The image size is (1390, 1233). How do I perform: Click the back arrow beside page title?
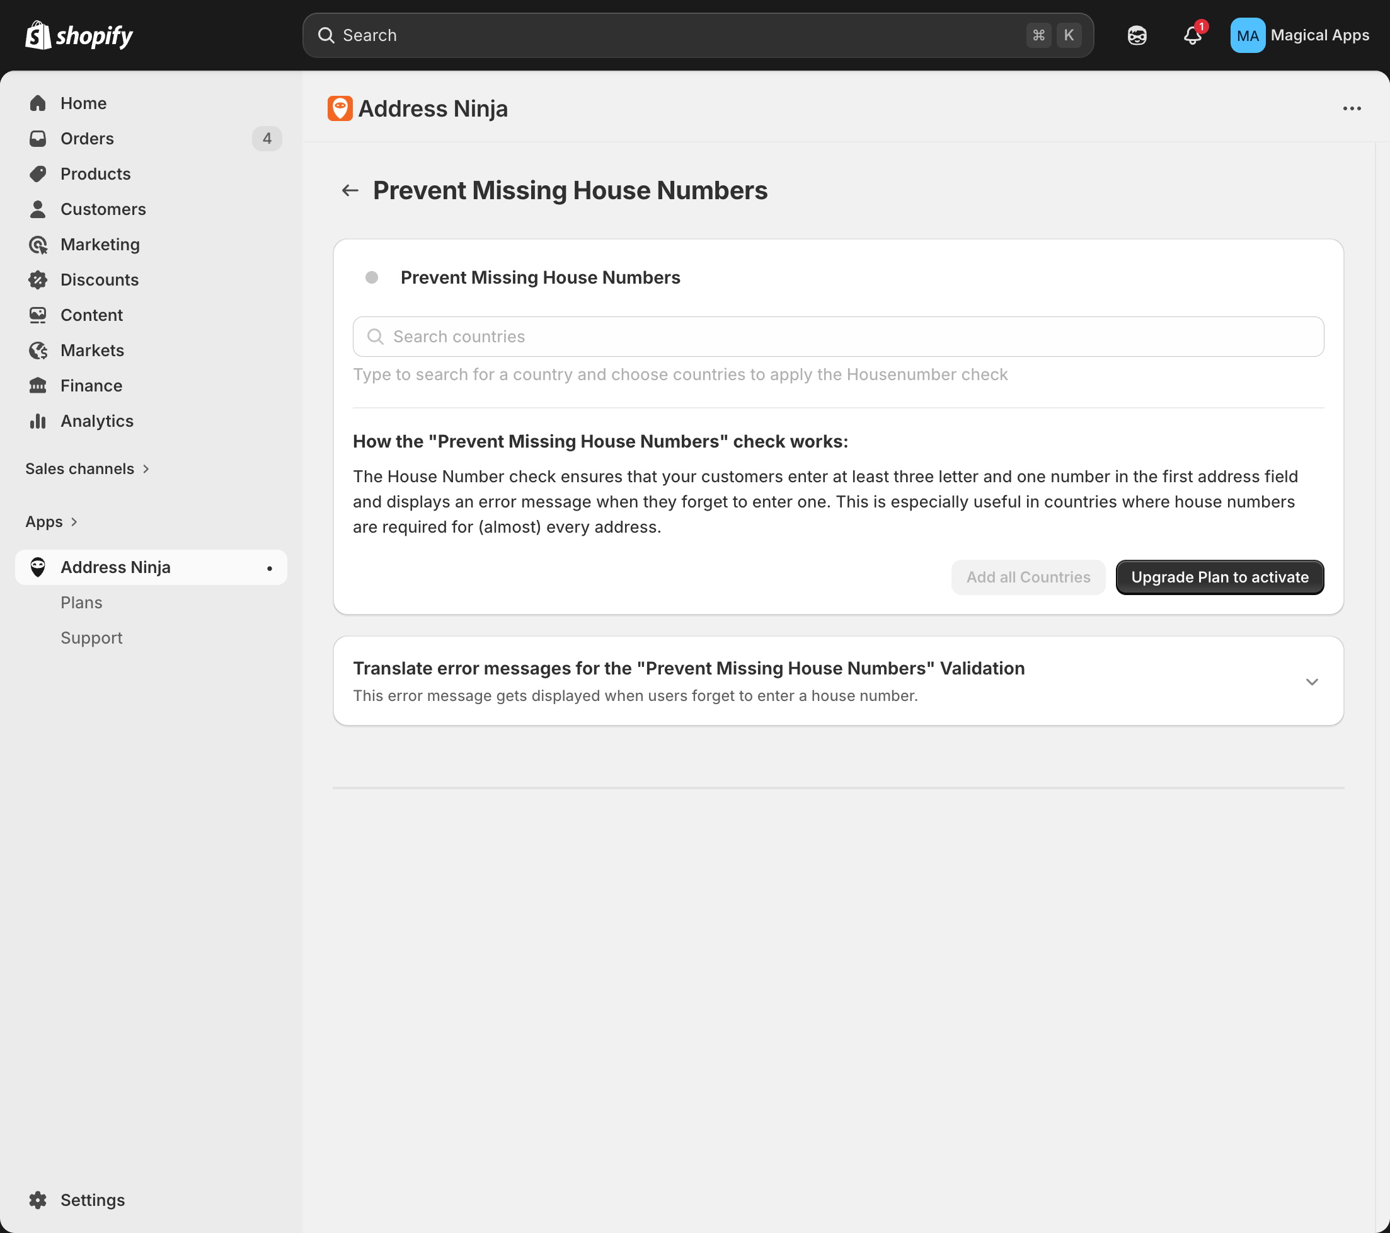350,190
